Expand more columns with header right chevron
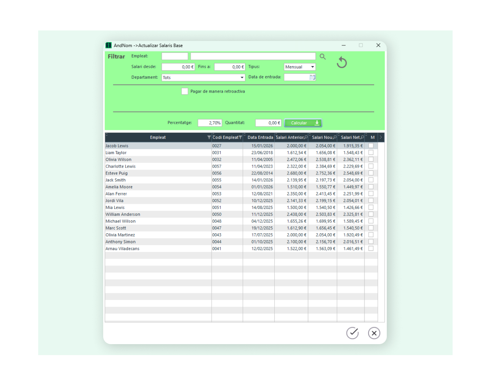This screenshot has height=377, width=492. (x=381, y=138)
